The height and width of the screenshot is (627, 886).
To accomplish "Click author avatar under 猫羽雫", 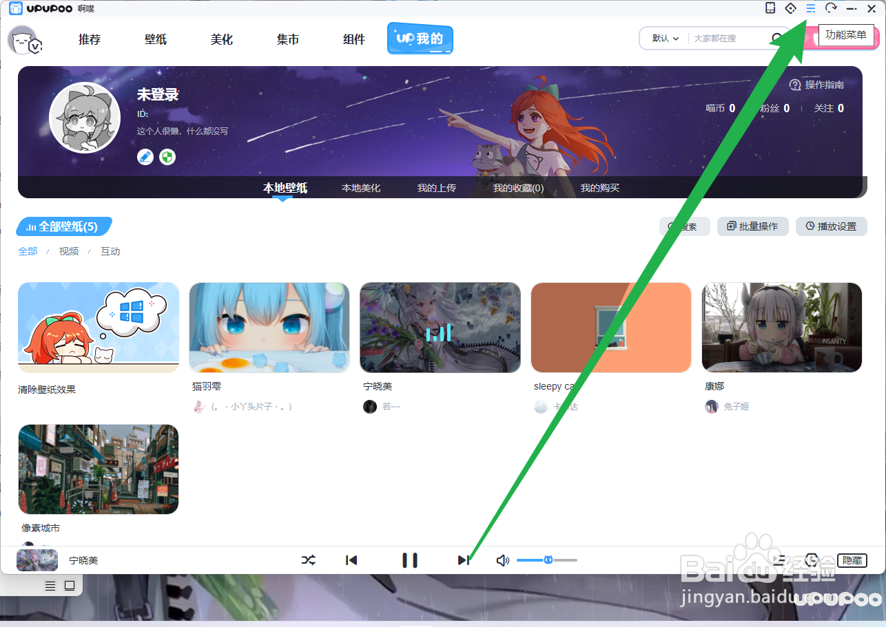I will [199, 407].
